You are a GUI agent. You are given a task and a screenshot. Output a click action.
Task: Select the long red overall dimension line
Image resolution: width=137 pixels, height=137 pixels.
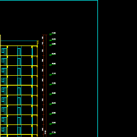[46, 86]
